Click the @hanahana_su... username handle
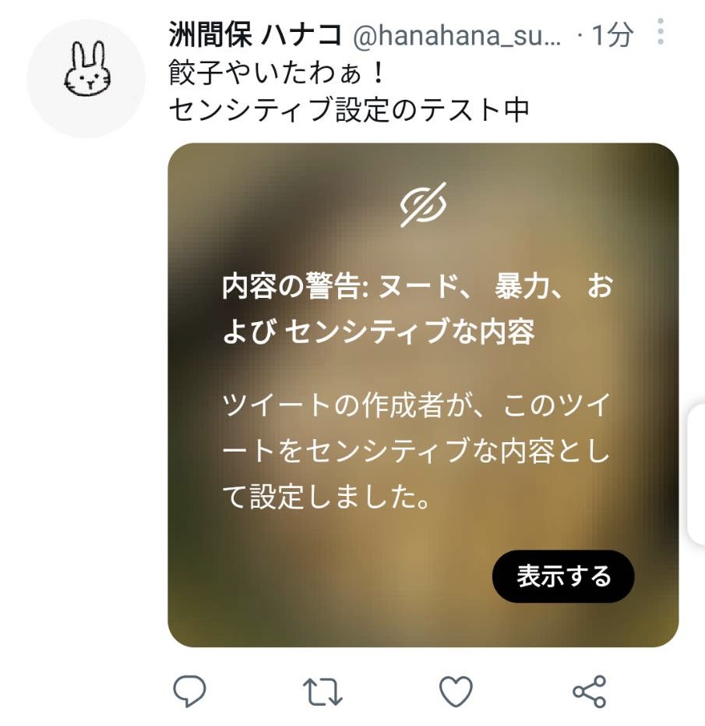This screenshot has width=705, height=726. (456, 35)
